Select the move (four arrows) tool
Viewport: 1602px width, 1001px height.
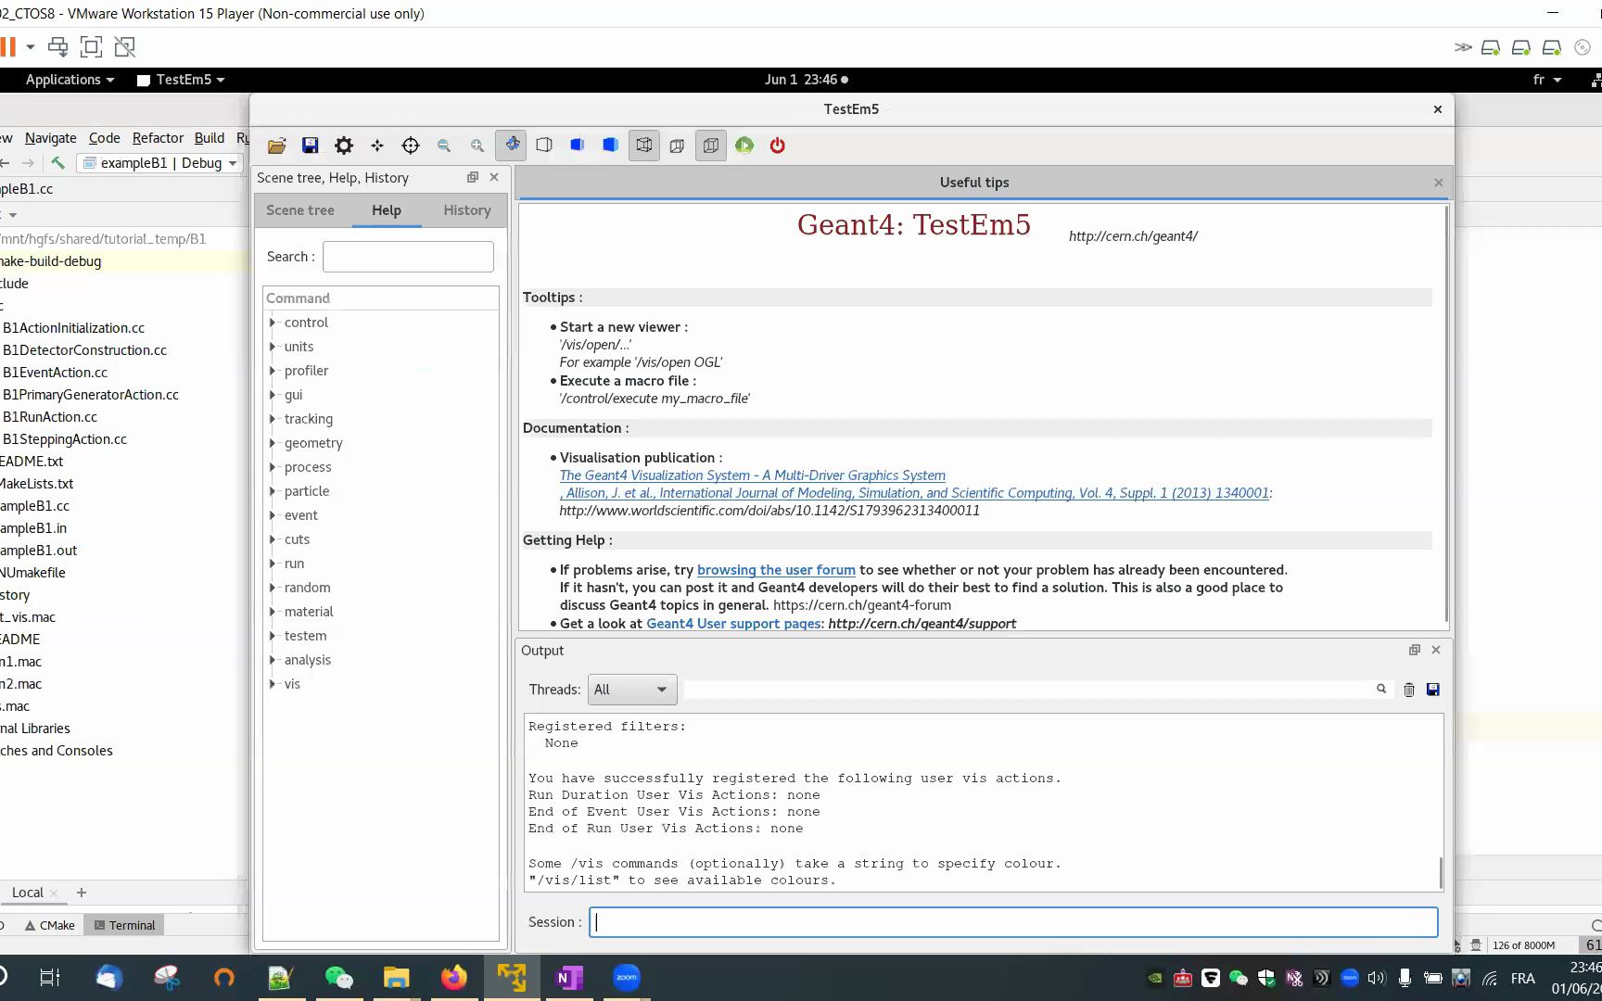click(377, 146)
